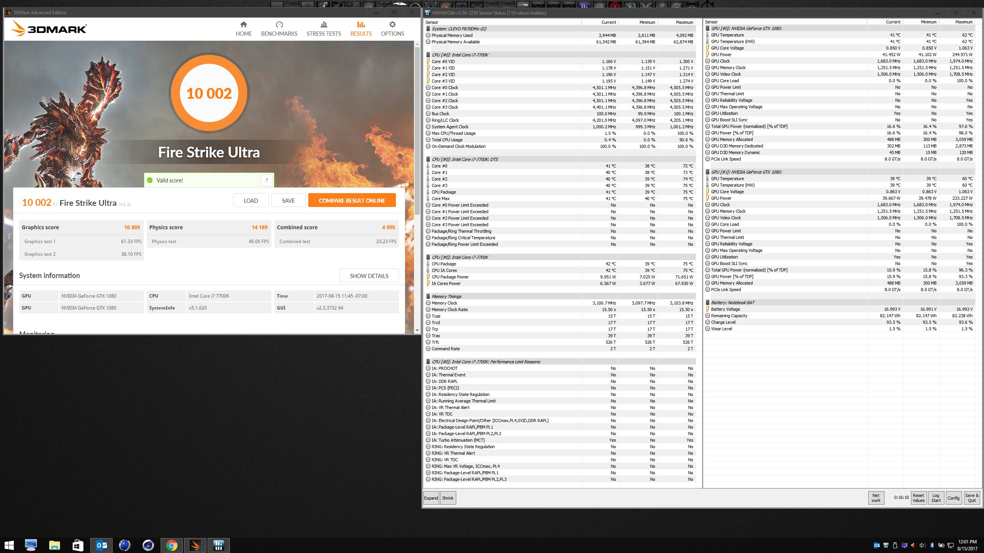Viewport: 984px width, 553px height.
Task: Click the battery power tray icon
Action: [x=941, y=545]
